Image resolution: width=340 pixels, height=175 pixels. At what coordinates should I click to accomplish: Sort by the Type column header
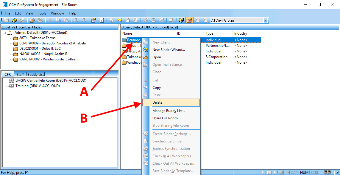pyautogui.click(x=218, y=33)
